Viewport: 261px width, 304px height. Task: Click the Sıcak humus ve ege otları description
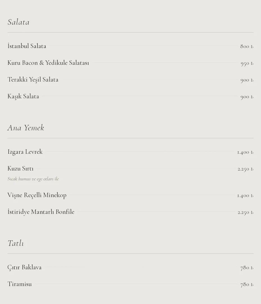click(x=33, y=179)
